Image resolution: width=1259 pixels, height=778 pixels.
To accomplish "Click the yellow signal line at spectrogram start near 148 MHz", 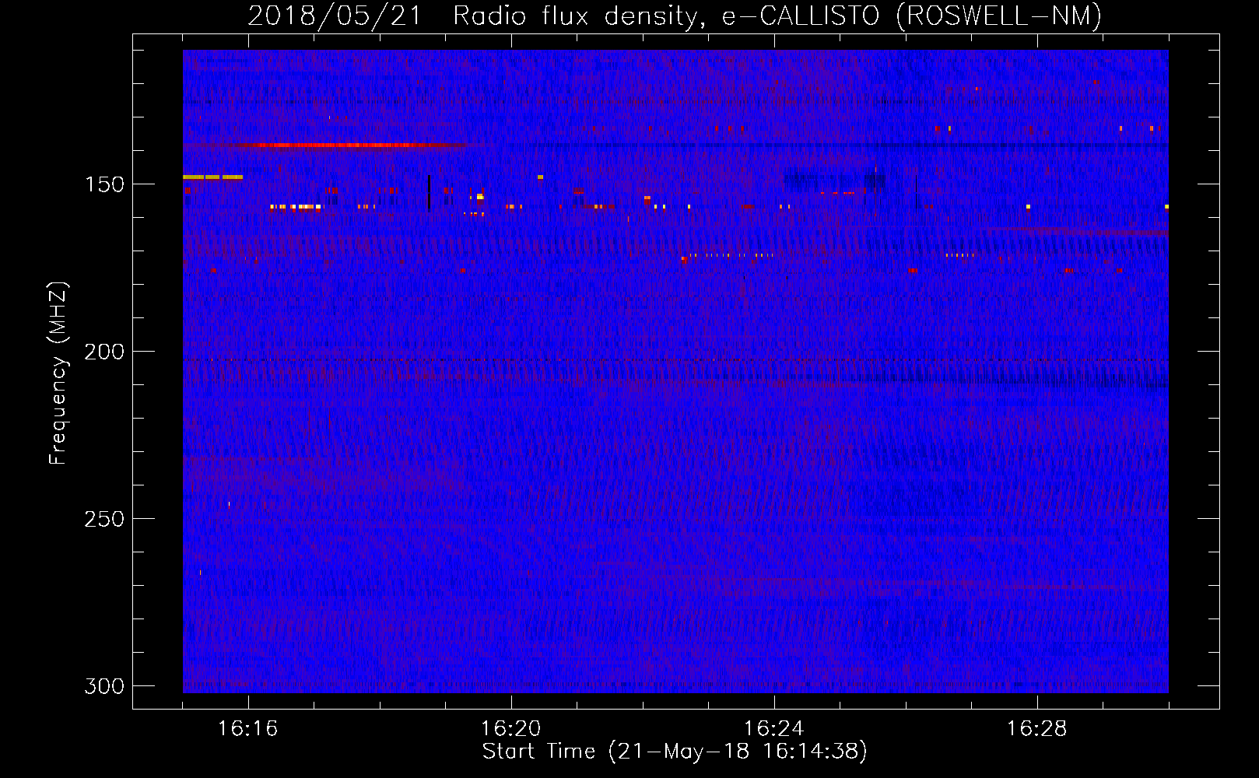I will click(x=212, y=177).
